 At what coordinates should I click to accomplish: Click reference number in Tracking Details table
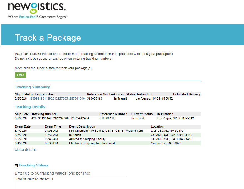pyautogui.click(x=107, y=118)
